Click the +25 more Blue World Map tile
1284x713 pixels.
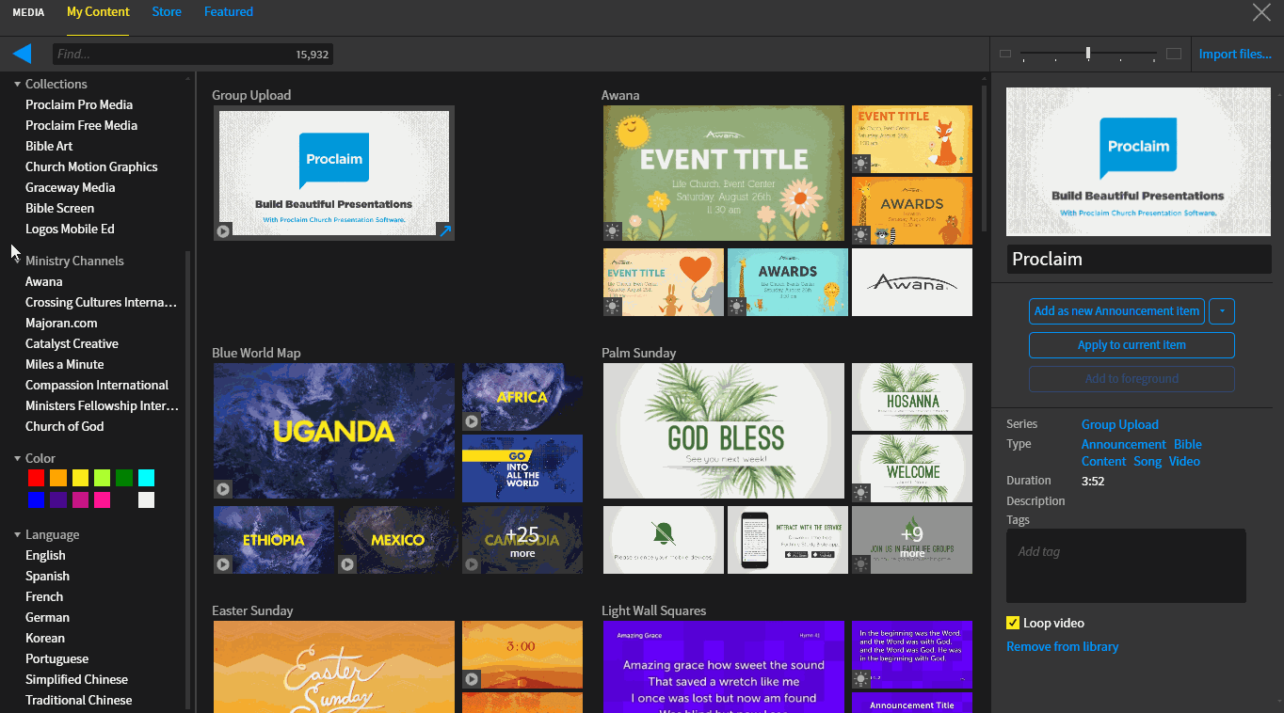click(x=522, y=540)
